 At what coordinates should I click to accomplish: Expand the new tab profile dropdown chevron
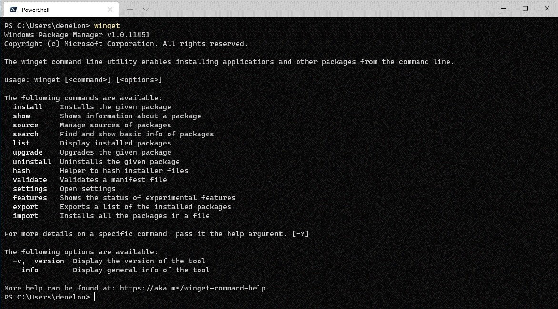coord(146,10)
